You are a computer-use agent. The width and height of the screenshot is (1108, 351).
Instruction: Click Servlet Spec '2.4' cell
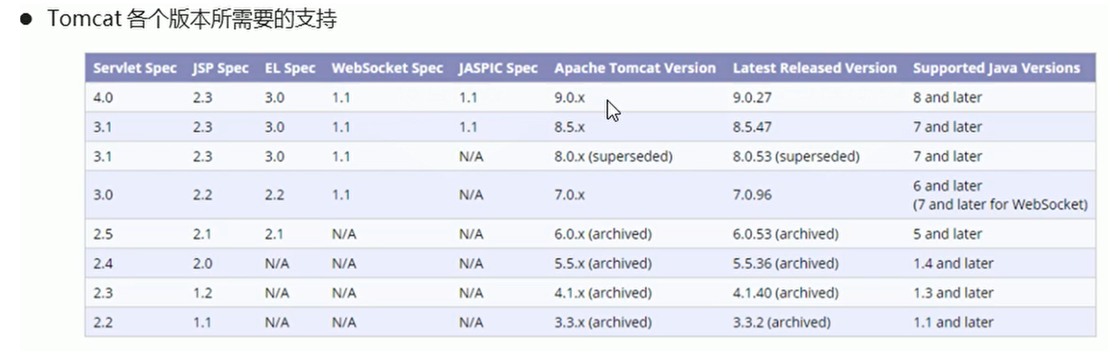point(103,263)
